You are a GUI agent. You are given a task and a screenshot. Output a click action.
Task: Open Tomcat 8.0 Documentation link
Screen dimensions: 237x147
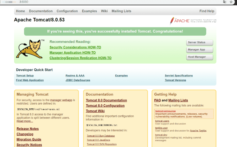[x=106, y=100]
